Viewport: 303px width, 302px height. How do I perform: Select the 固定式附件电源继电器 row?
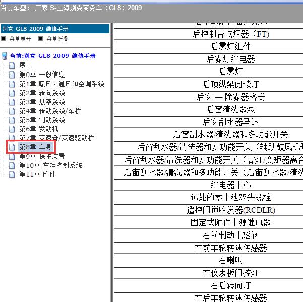[209, 222]
